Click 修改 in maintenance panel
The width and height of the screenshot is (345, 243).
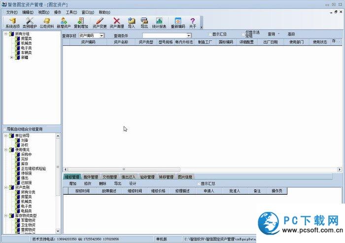[x=88, y=183]
